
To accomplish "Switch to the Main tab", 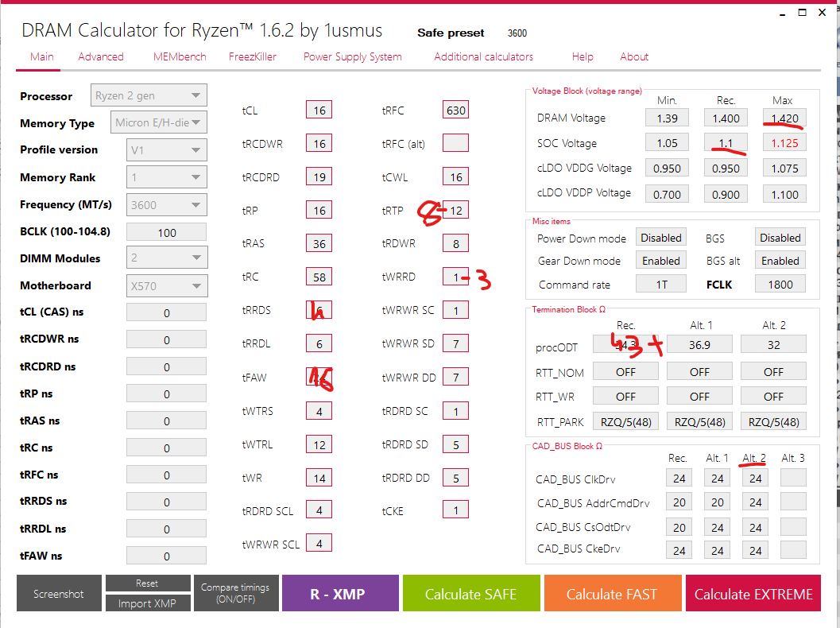I will 42,56.
